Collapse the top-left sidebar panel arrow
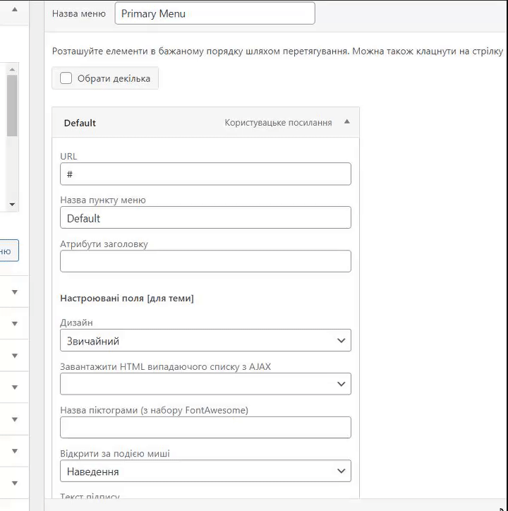 point(14,10)
